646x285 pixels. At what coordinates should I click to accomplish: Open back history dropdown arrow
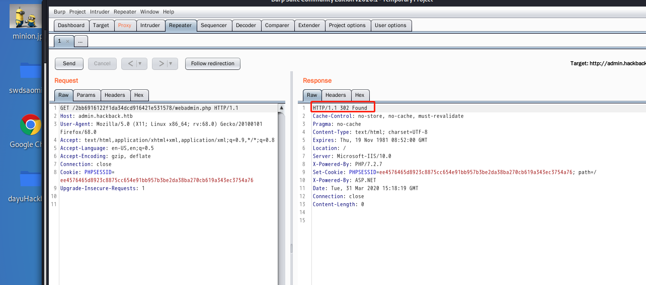click(140, 64)
